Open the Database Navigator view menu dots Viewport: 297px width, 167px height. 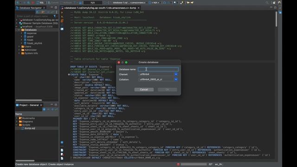pos(57,12)
